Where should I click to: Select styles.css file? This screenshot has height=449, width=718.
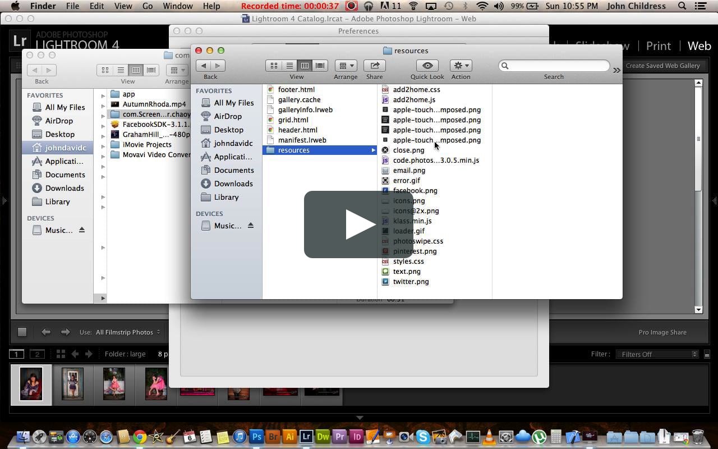408,261
